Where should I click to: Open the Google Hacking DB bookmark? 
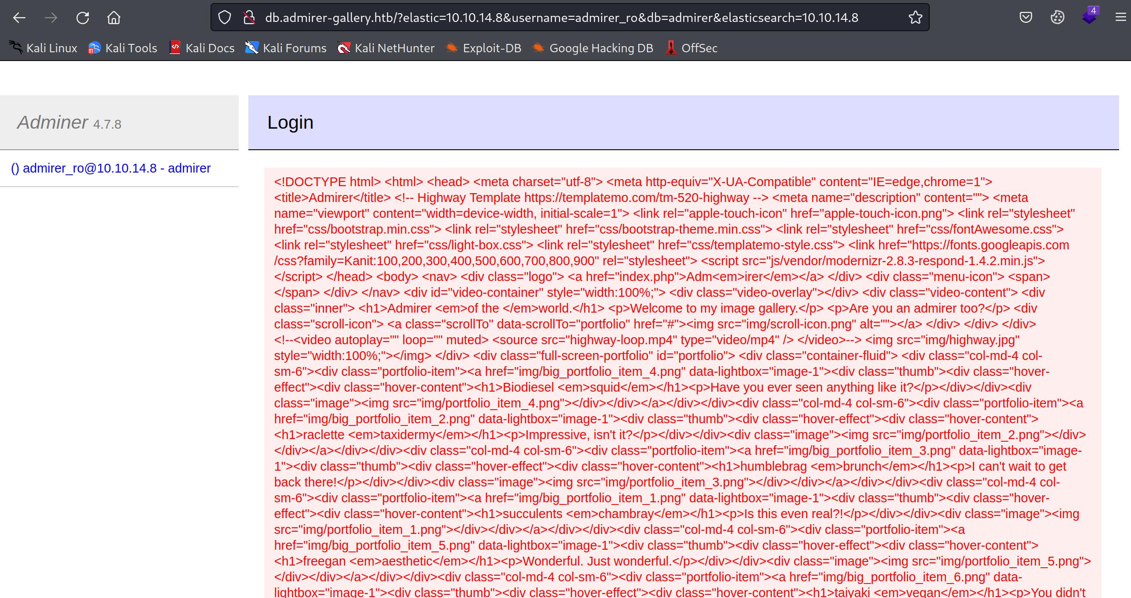(x=593, y=48)
